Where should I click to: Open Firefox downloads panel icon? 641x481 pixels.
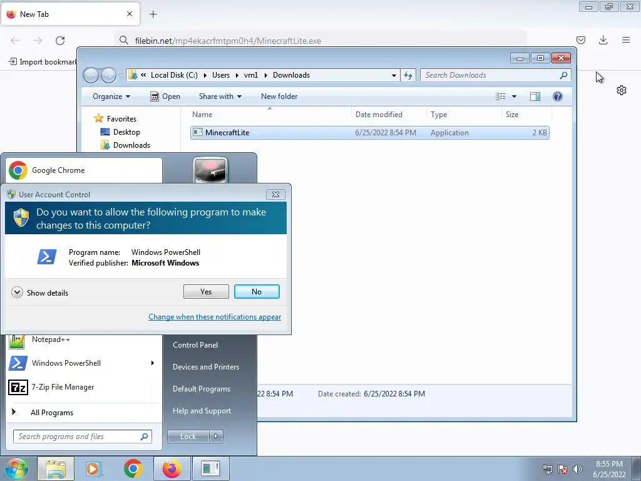pyautogui.click(x=603, y=40)
